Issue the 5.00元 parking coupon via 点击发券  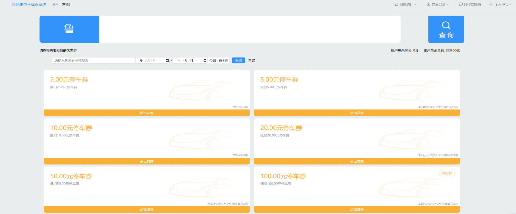[x=357, y=113]
